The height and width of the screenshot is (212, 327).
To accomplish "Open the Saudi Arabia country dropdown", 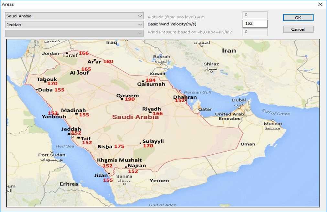I will pos(74,16).
